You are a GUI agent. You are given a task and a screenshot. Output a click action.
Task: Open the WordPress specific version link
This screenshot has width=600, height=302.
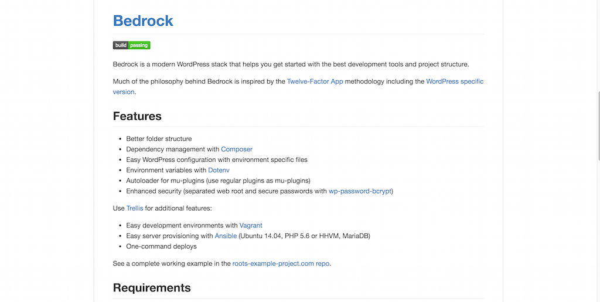pyautogui.click(x=455, y=81)
